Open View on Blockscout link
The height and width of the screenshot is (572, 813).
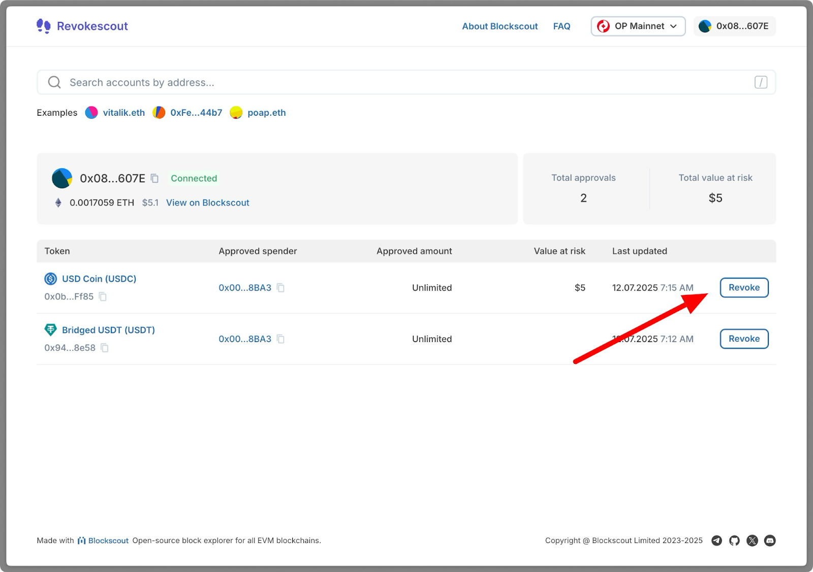click(x=207, y=203)
